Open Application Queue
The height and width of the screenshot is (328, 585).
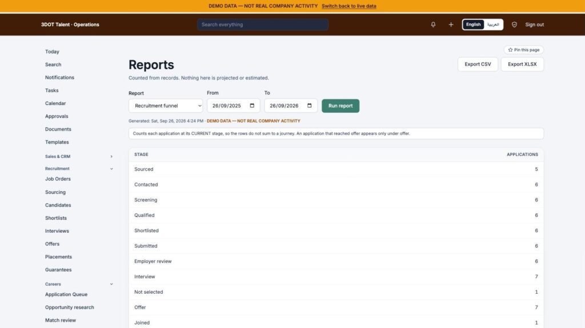click(66, 294)
